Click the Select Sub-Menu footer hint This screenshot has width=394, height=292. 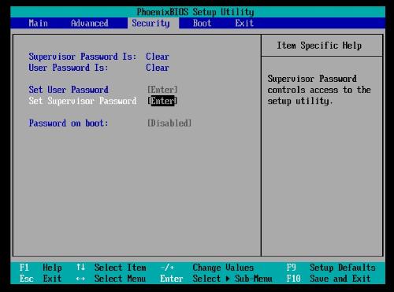232,279
